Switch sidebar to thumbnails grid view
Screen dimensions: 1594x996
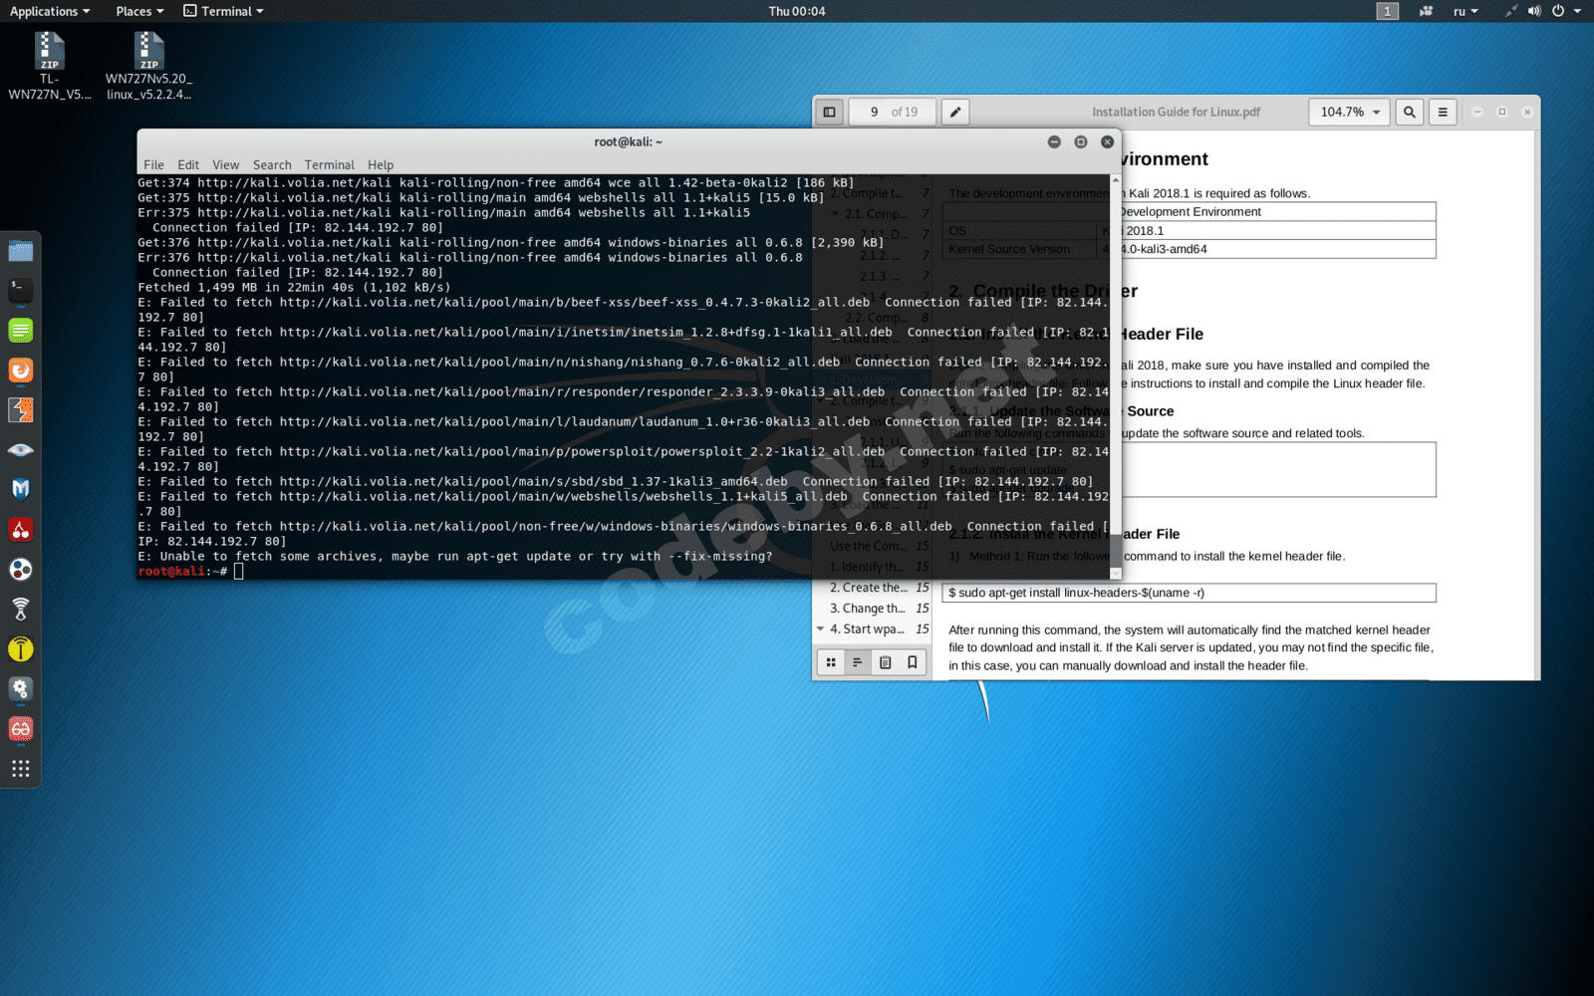tap(831, 662)
